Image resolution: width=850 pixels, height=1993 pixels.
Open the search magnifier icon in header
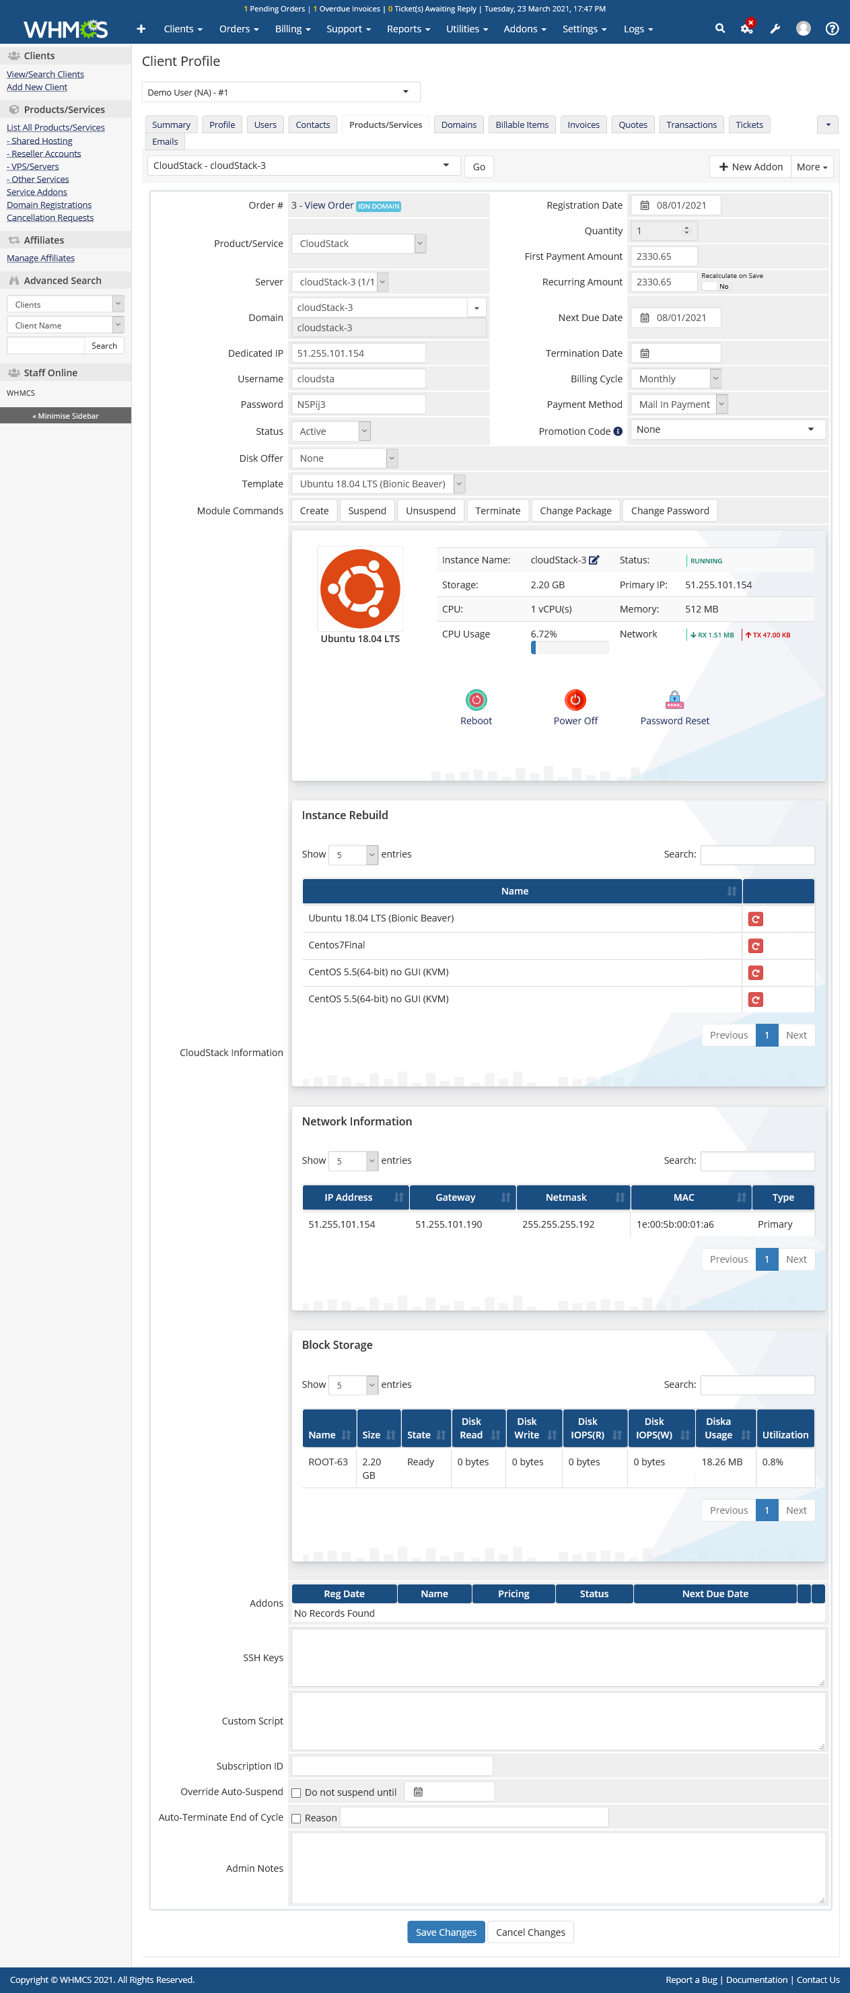pyautogui.click(x=720, y=29)
